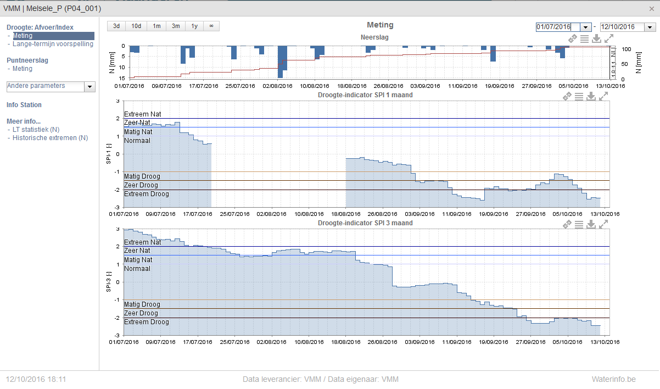660x389 pixels.
Task: Click the link icon above the Neerslag chart
Action: click(572, 38)
